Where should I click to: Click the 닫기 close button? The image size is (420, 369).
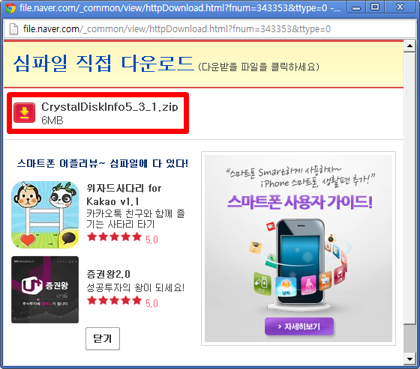coord(103,338)
